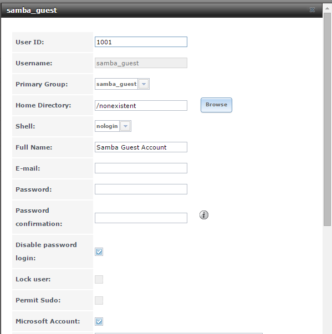This screenshot has width=332, height=334.
Task: Uncheck the Microsoft Account checkbox
Action: (x=99, y=321)
